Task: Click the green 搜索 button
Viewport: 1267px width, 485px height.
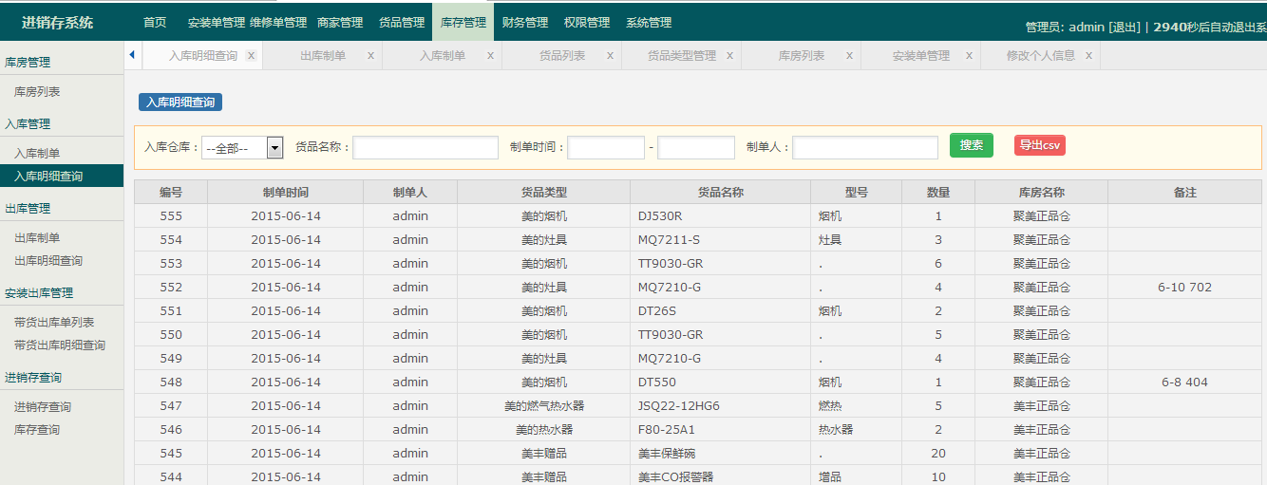Action: [x=971, y=145]
